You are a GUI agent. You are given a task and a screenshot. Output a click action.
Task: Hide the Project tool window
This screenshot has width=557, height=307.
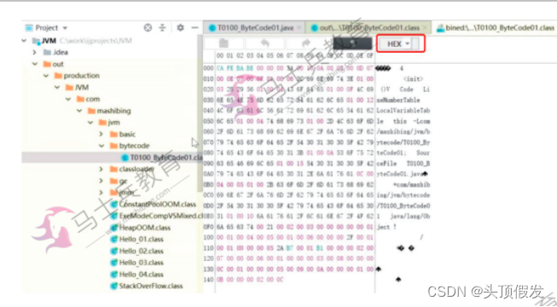pos(194,27)
